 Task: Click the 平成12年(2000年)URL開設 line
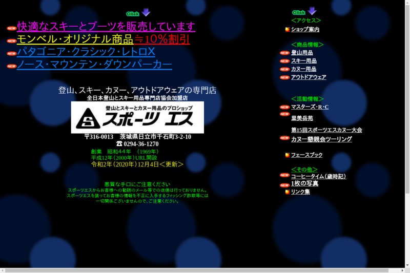[124, 158]
